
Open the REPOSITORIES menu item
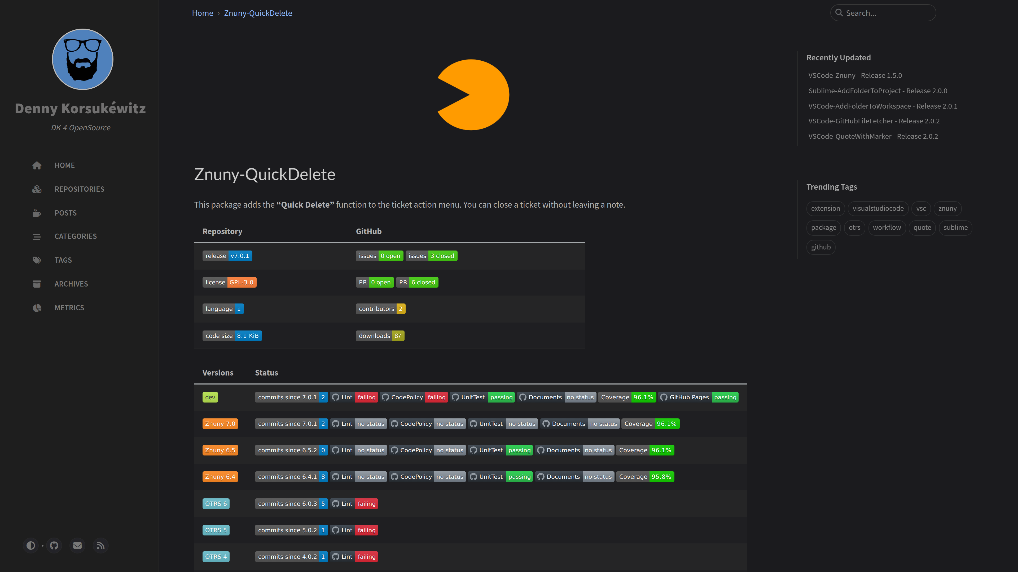(x=80, y=189)
